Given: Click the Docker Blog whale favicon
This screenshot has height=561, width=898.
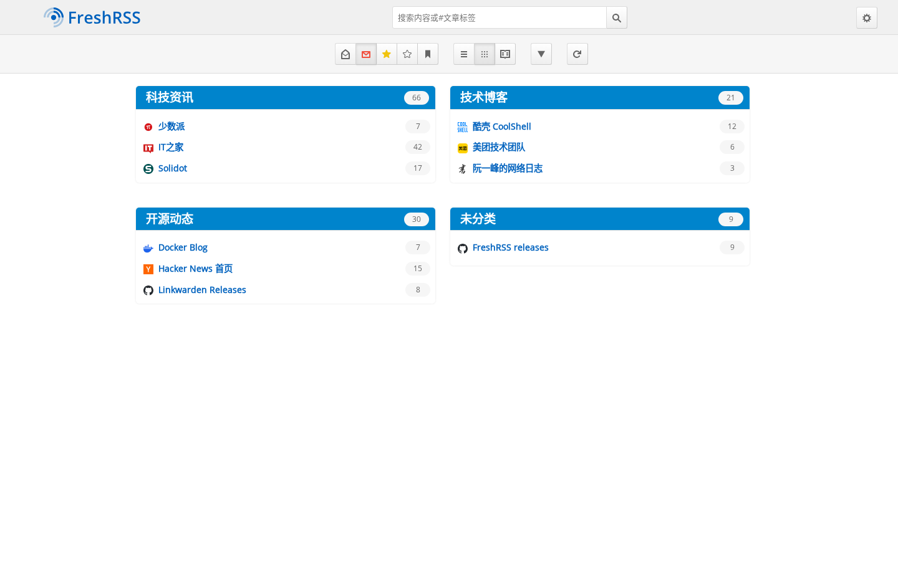Looking at the screenshot, I should [148, 249].
